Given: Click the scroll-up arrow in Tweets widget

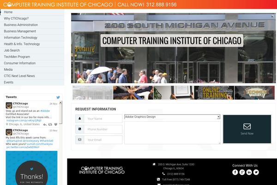Looking at the screenshot, I should (x=60, y=103).
